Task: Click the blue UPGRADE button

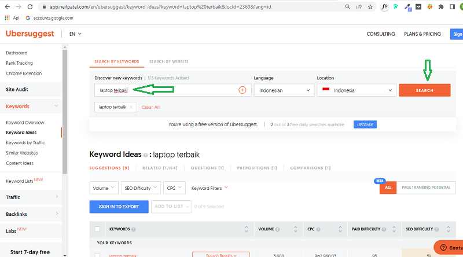Action: pos(365,124)
